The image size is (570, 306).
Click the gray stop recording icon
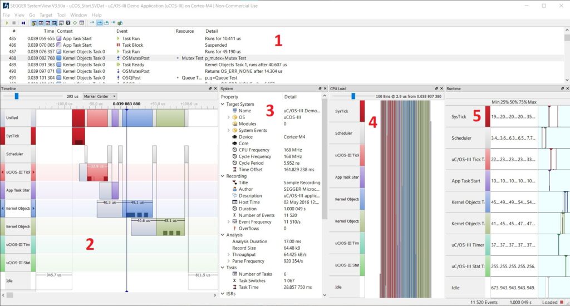(x=14, y=23)
